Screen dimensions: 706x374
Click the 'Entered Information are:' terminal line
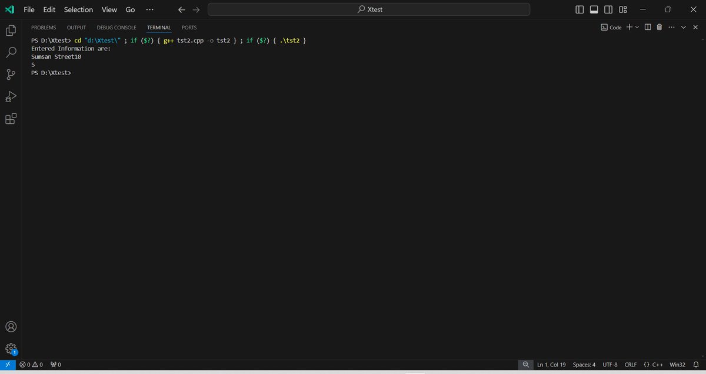tap(71, 49)
